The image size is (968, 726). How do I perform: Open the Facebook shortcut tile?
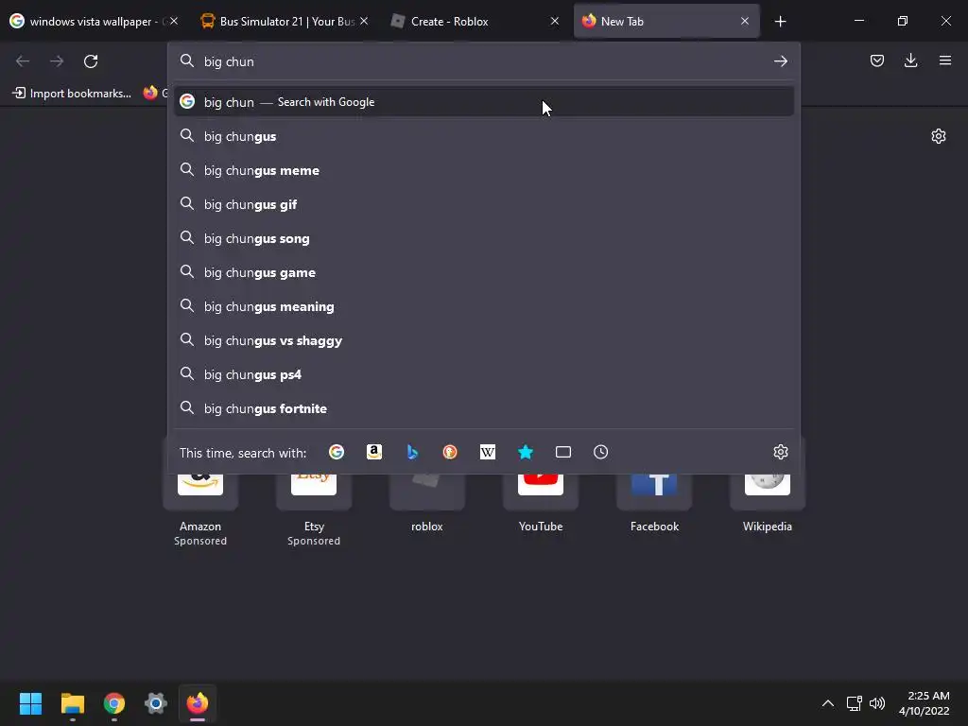click(654, 491)
